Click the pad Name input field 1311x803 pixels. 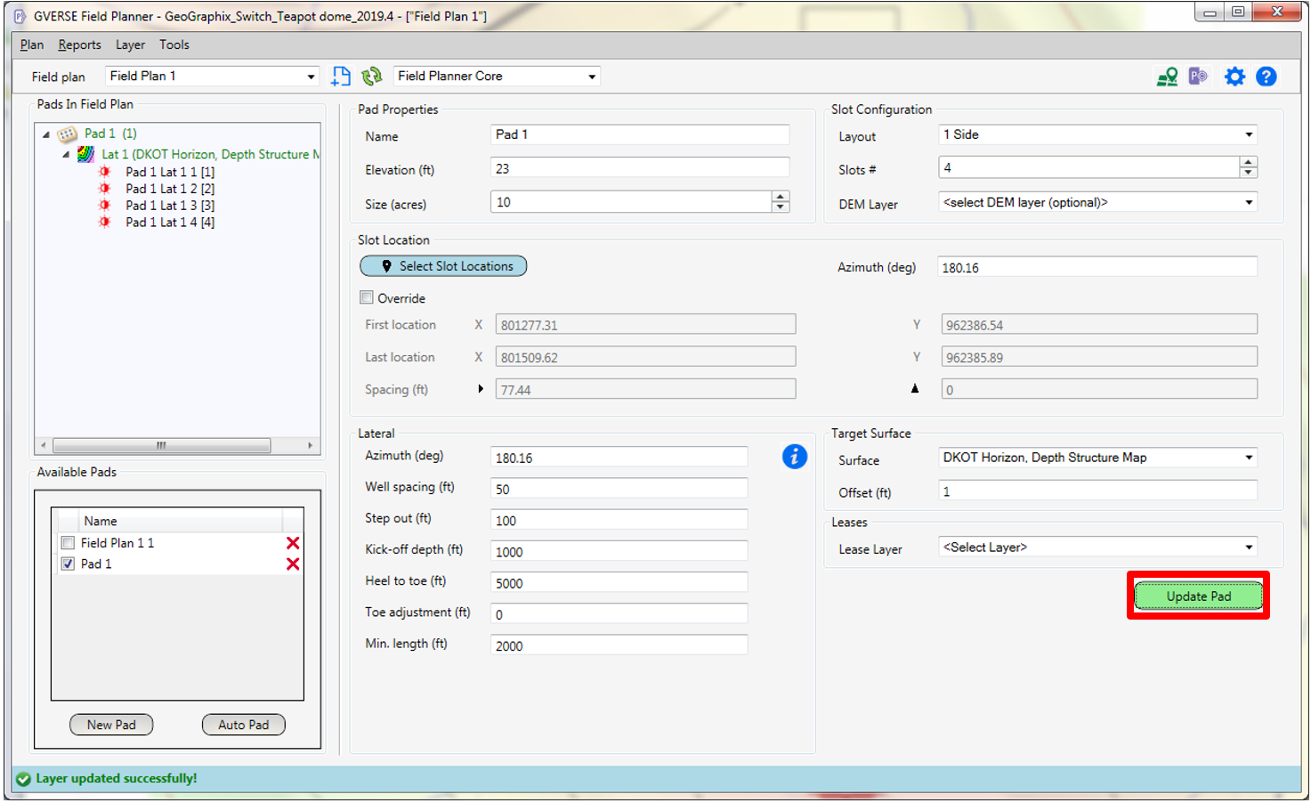click(x=640, y=134)
